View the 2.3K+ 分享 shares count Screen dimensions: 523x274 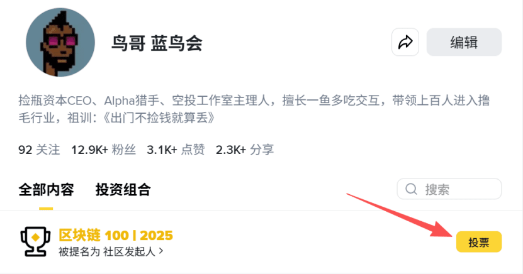tap(245, 150)
